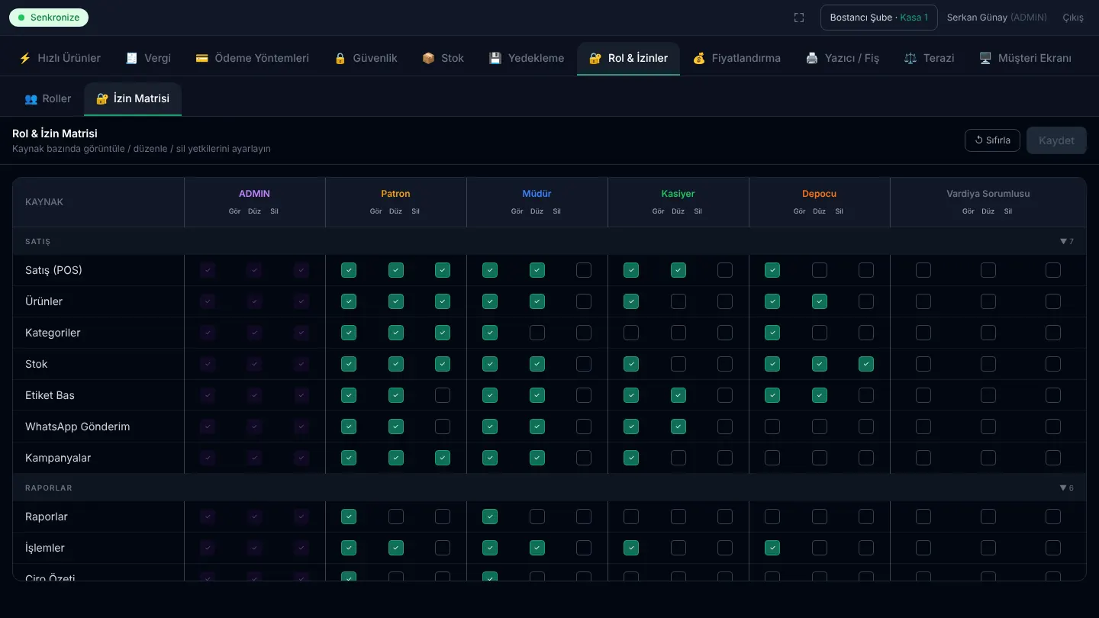Log out with the Çıkış link
The image size is (1099, 618).
coord(1073,18)
